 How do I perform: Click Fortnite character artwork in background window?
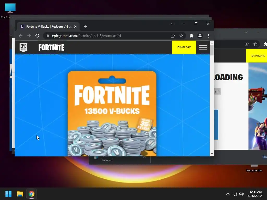pos(258,106)
